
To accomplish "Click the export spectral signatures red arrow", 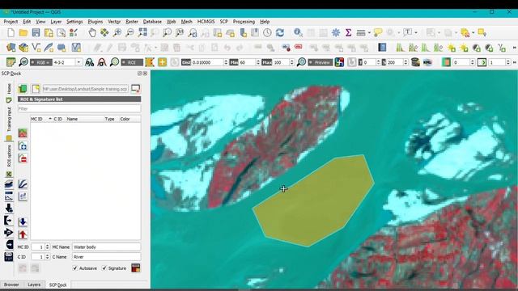I will point(23,234).
